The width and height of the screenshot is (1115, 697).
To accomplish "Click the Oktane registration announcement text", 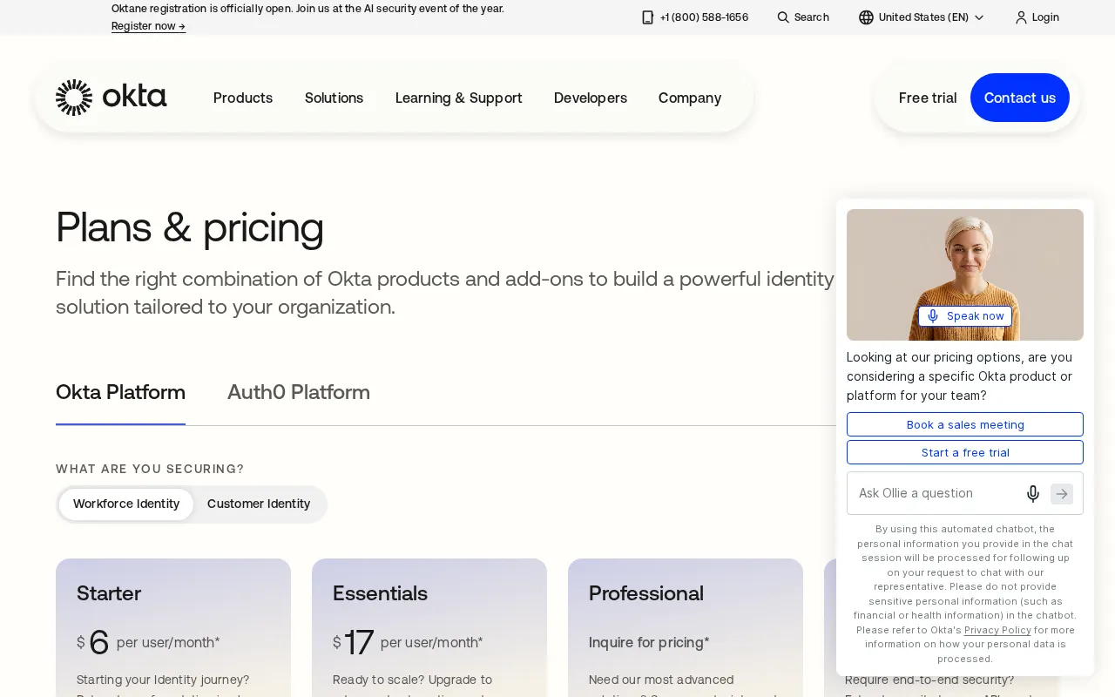I will (307, 9).
